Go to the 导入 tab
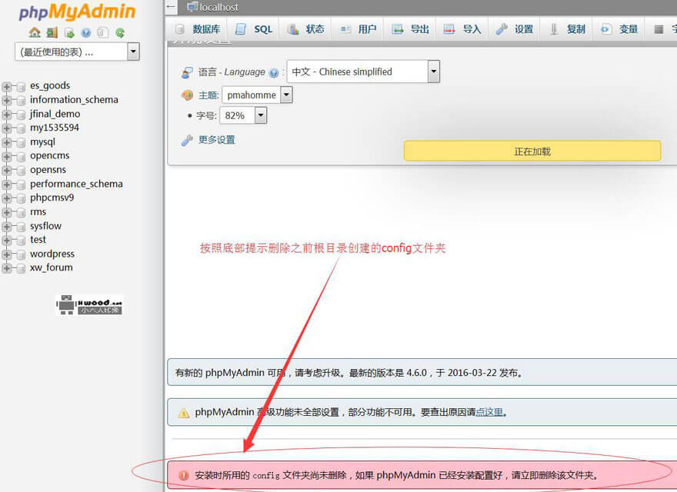Image resolution: width=677 pixels, height=492 pixels. pos(463,29)
